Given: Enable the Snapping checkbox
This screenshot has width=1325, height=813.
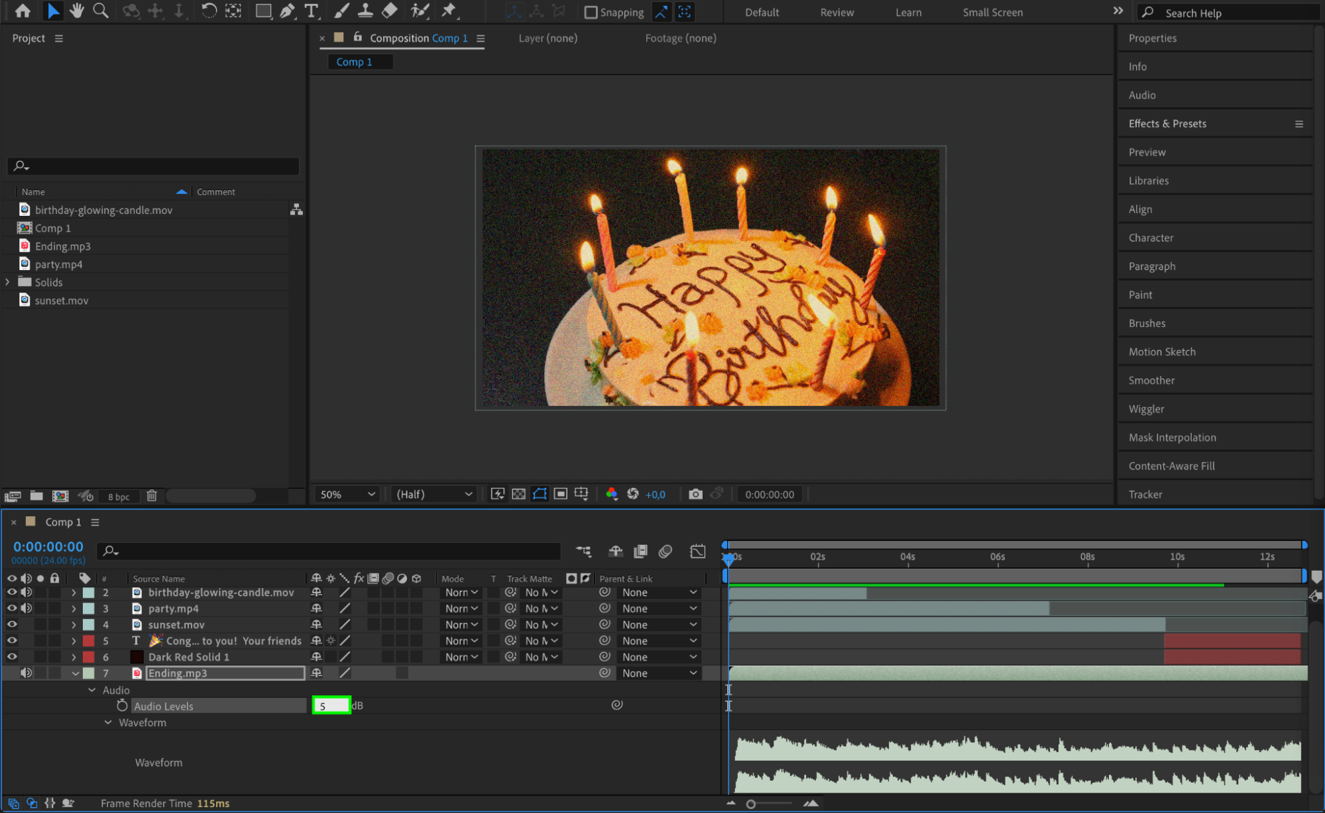Looking at the screenshot, I should pos(591,12).
